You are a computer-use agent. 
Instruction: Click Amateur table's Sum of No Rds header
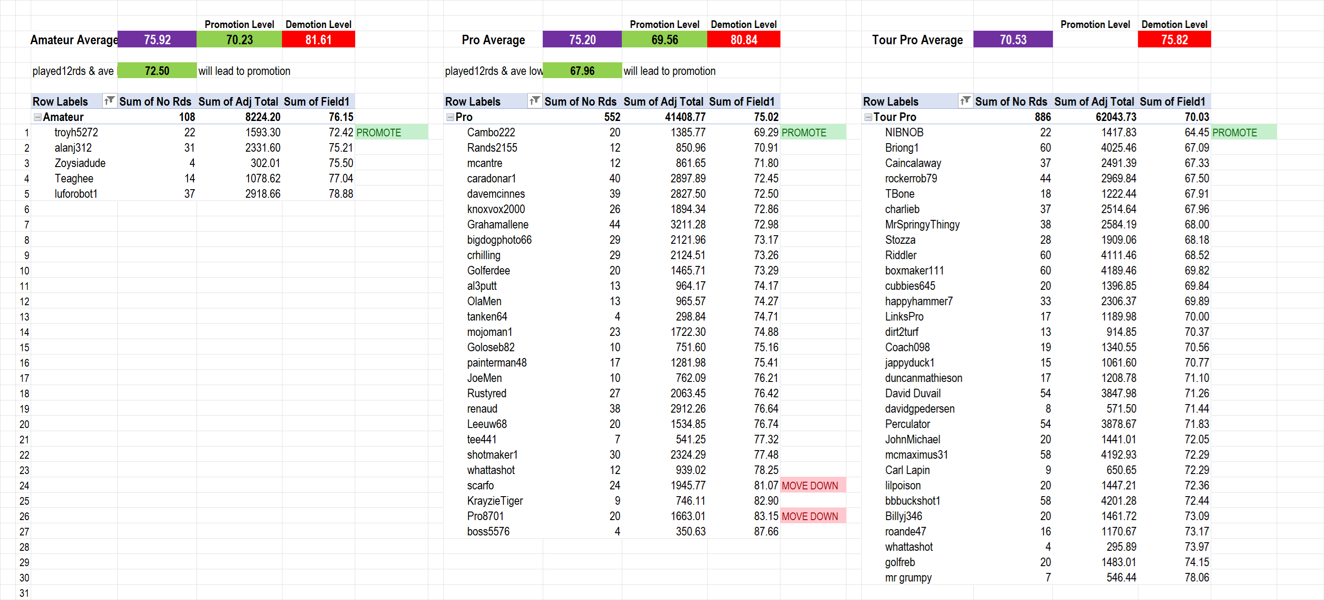point(155,102)
